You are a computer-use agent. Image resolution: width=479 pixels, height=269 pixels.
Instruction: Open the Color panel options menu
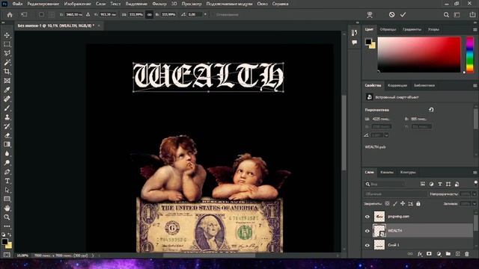[475, 30]
